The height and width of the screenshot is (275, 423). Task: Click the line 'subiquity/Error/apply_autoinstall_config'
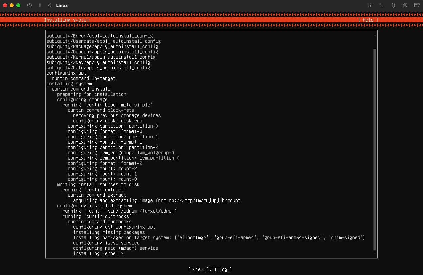100,36
